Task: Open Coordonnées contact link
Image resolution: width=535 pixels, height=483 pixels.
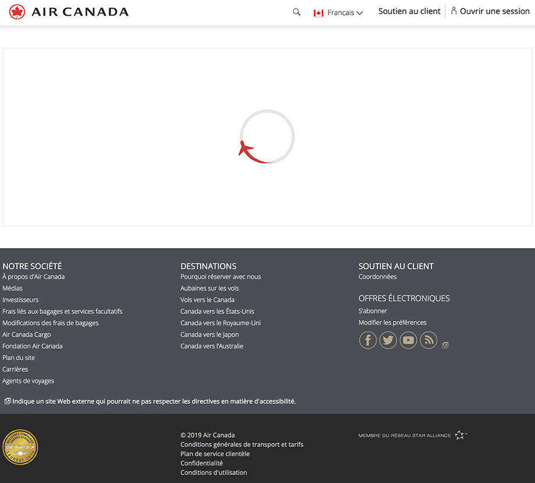Action: 377,277
